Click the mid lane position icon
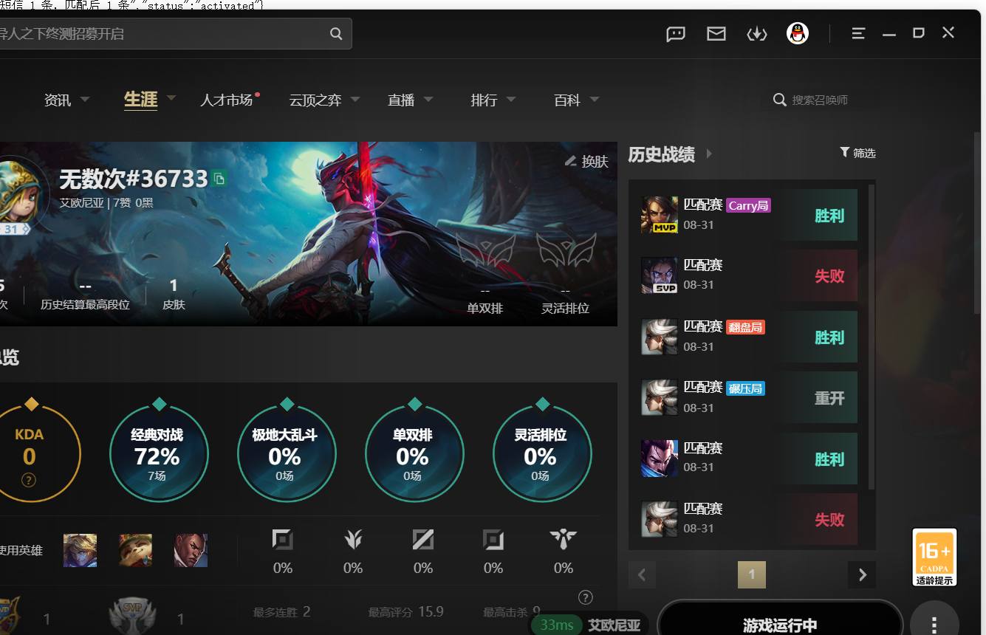This screenshot has height=635, width=986. tap(423, 540)
